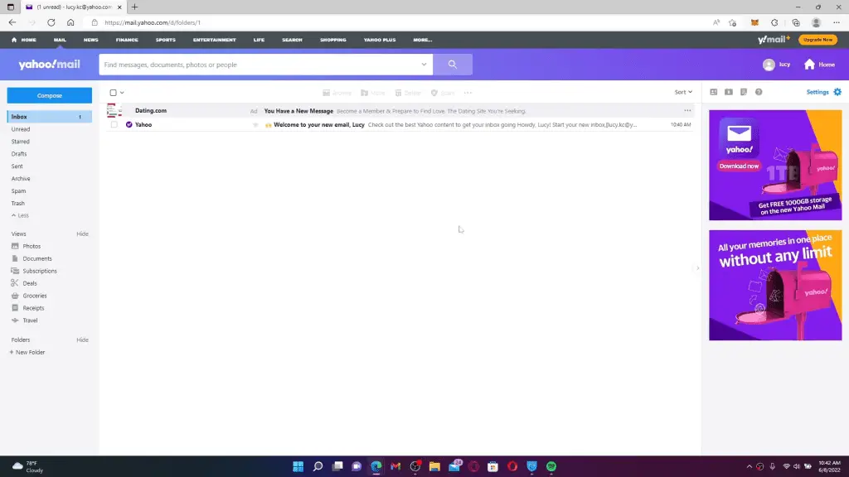Open FINANCE in Yahoo nav bar
The image size is (849, 477).
(127, 40)
